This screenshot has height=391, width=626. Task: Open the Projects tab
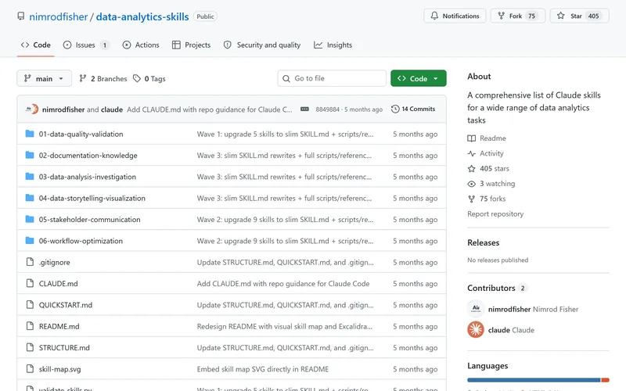191,45
